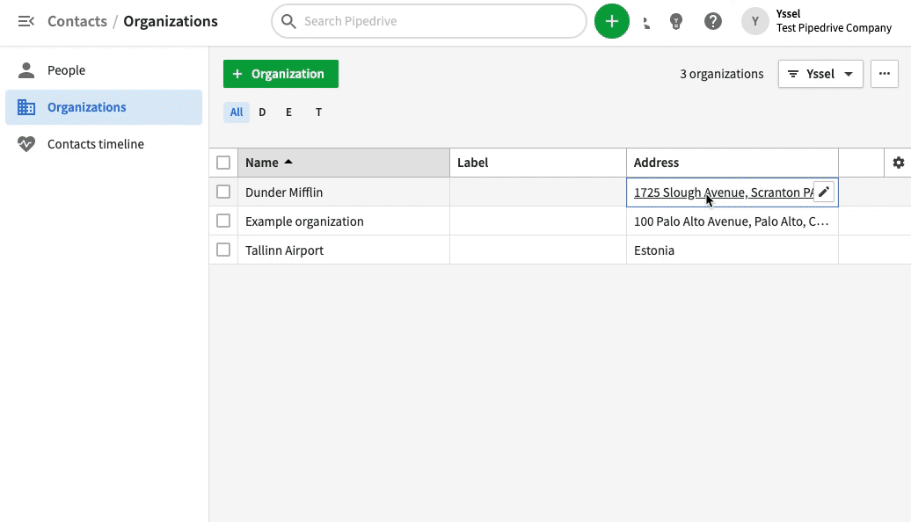Image resolution: width=911 pixels, height=522 pixels.
Task: Open the help question mark icon
Action: 713,21
